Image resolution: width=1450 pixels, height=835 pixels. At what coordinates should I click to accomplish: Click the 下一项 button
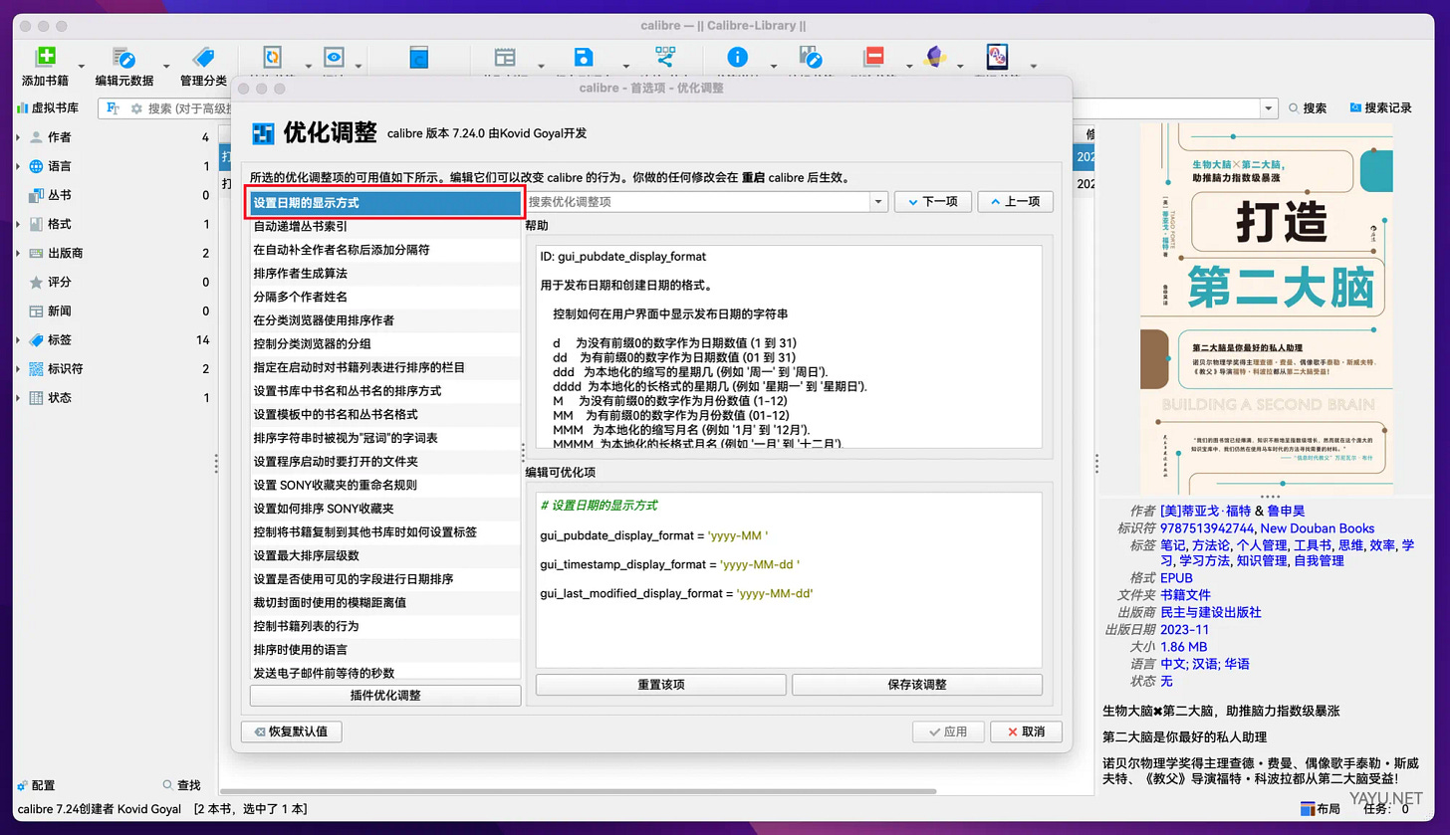tap(933, 202)
